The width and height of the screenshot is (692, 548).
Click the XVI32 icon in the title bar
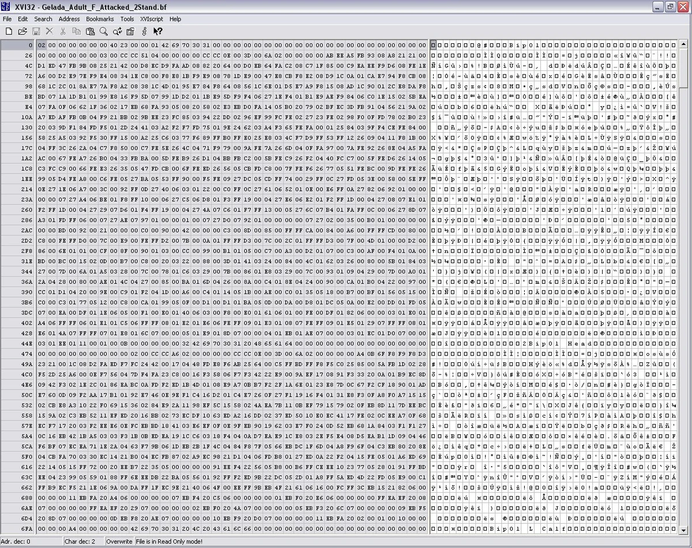coord(6,7)
